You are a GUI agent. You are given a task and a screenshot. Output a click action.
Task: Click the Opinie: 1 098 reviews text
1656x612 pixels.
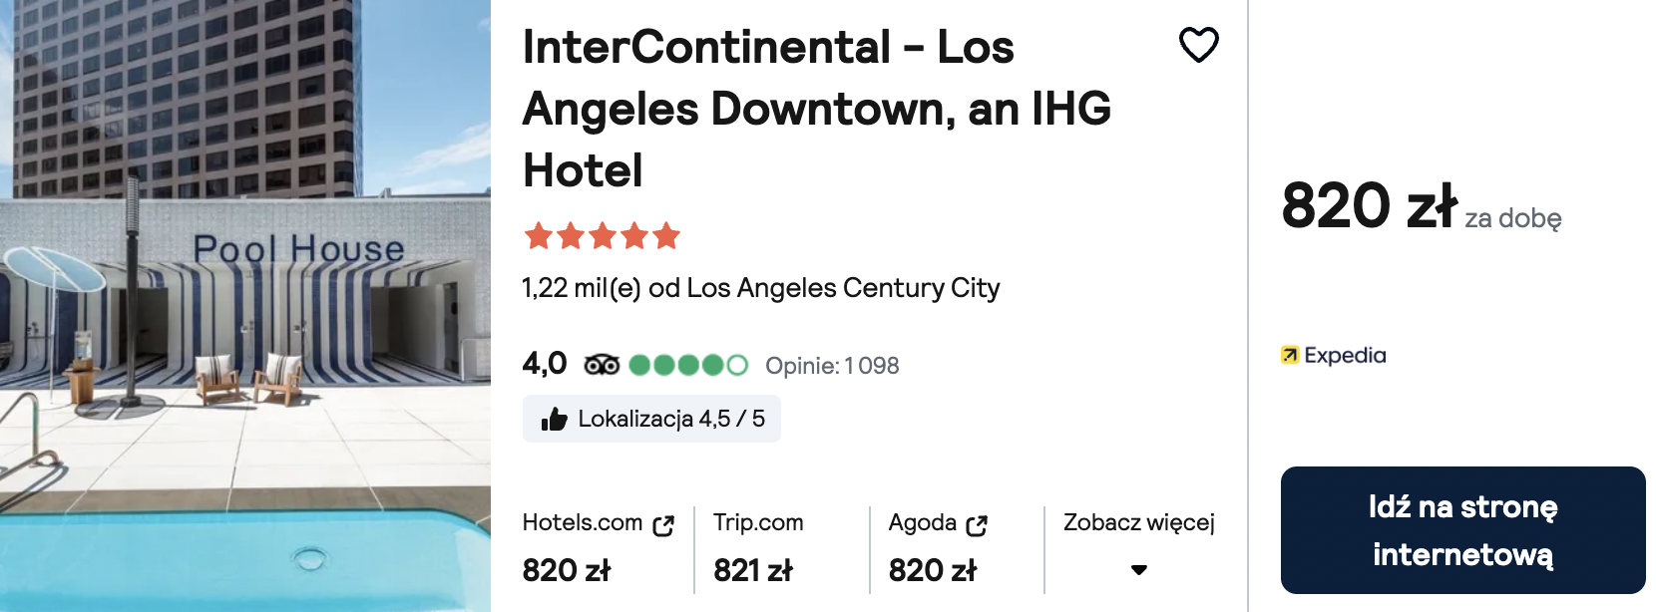click(x=832, y=366)
